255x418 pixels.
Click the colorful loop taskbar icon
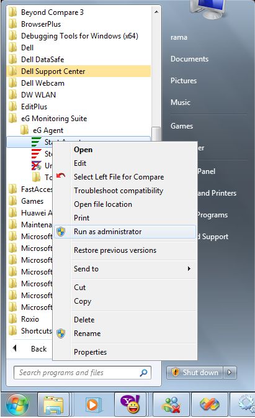coord(210,405)
